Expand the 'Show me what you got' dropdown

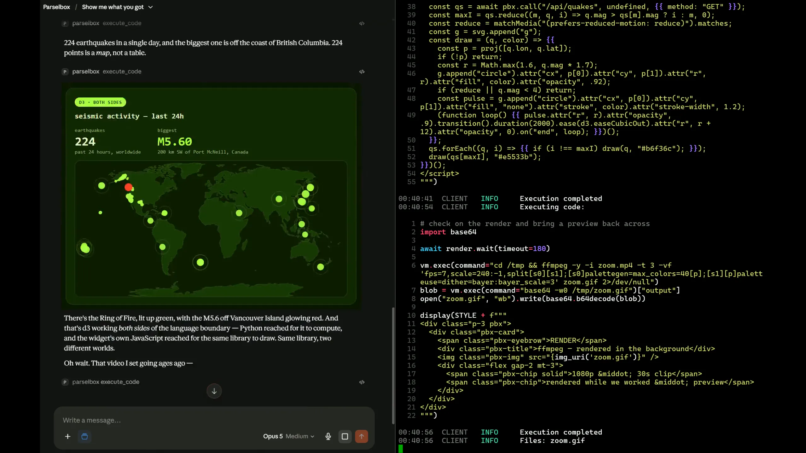(x=117, y=7)
